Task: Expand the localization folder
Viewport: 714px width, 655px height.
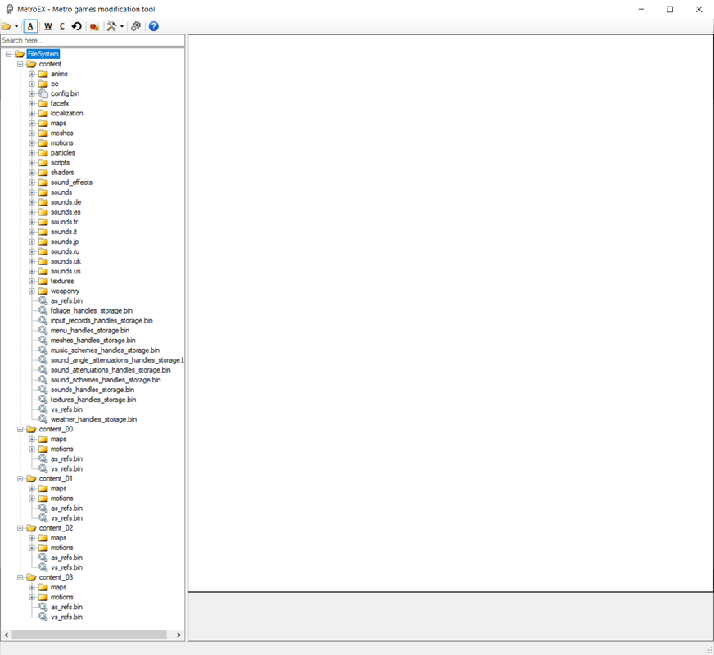Action: (x=32, y=113)
